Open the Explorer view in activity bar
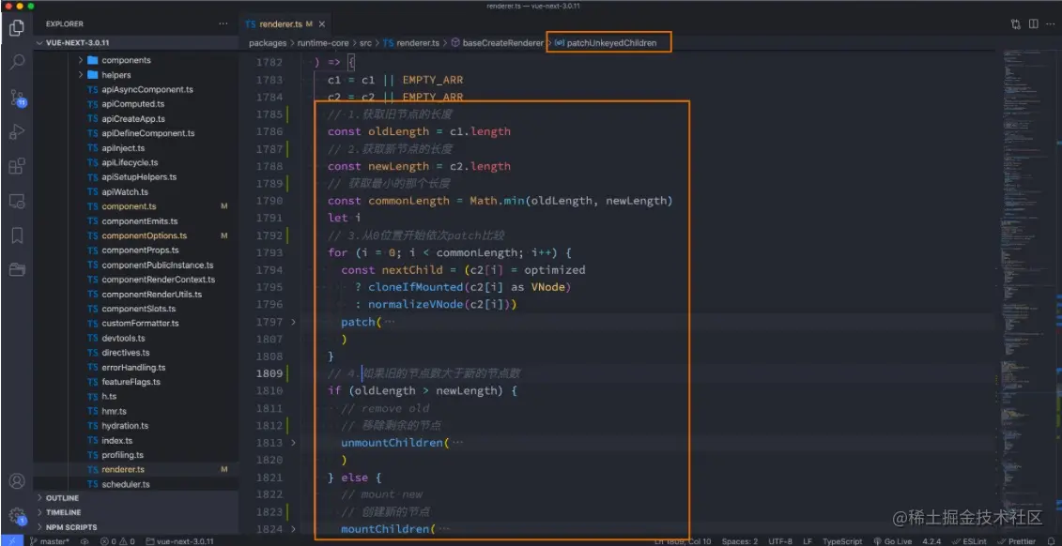Viewport: 1062px width, 546px height. coord(17,28)
